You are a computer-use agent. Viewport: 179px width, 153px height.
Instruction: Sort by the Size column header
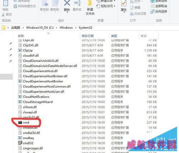[144, 36]
